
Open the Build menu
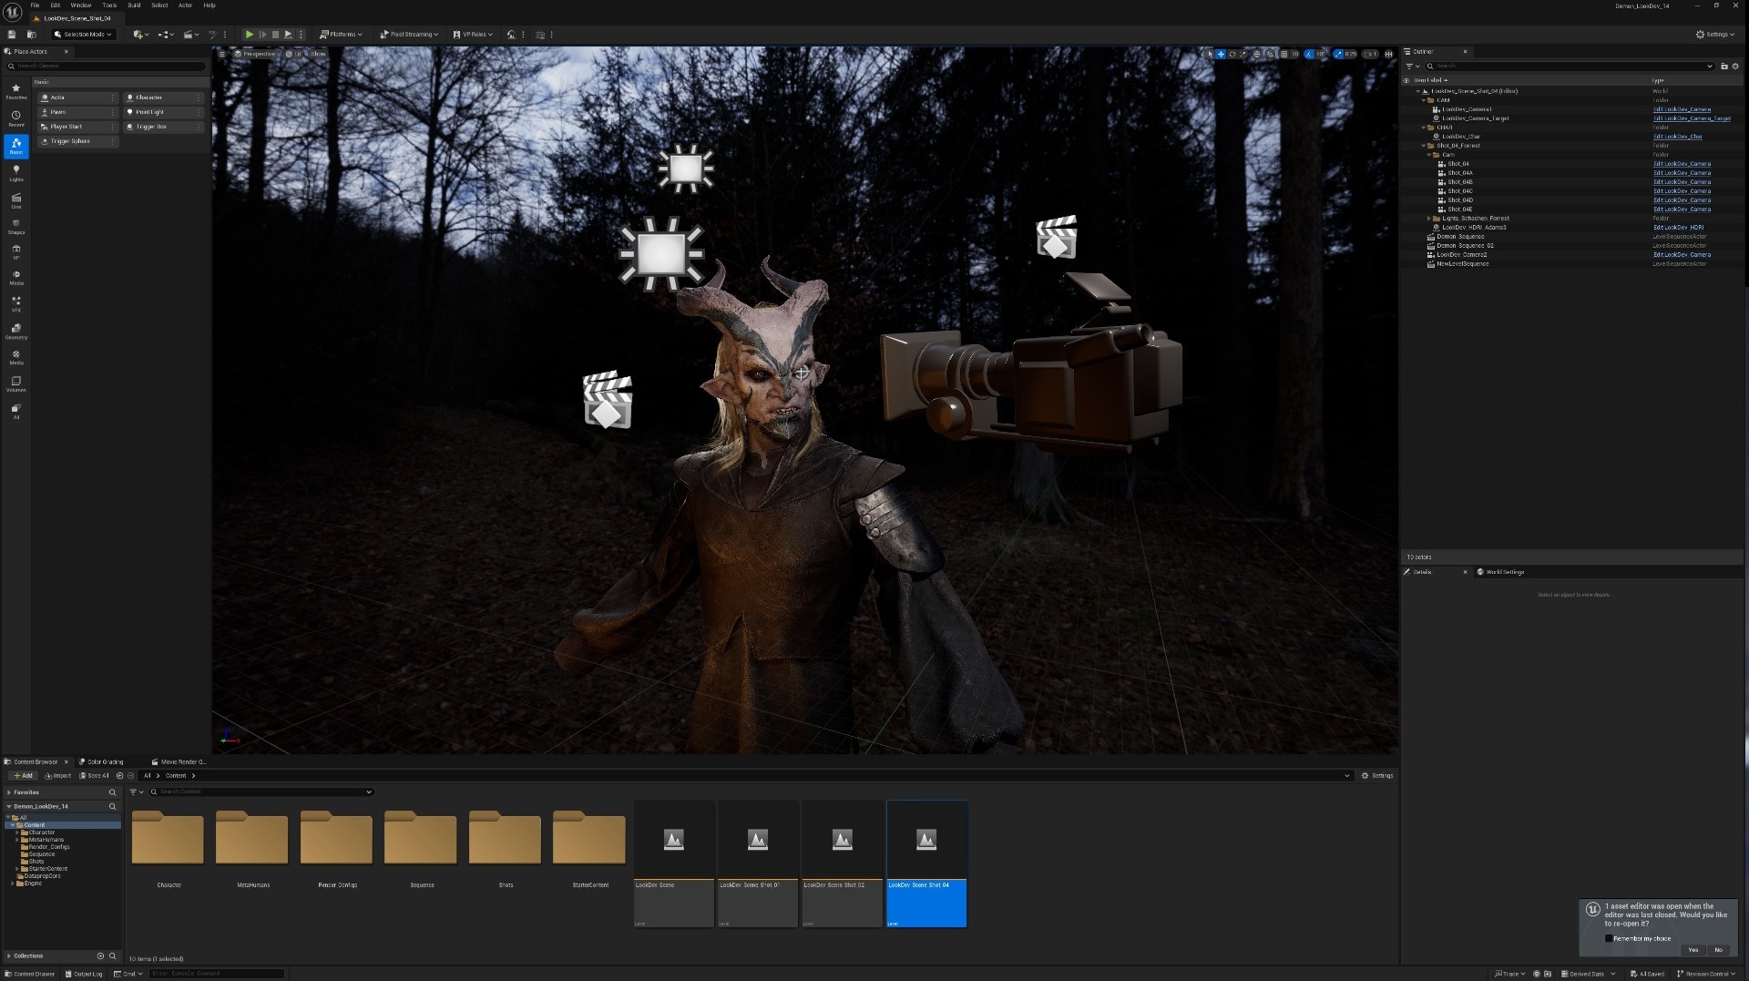pos(134,5)
